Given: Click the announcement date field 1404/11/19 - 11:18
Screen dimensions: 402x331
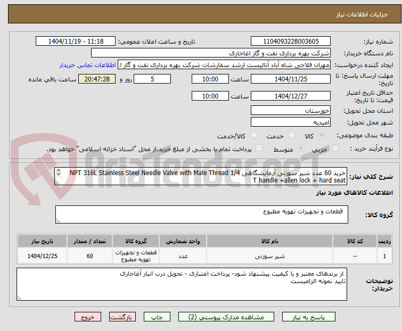Looking at the screenshot, I should (76, 42).
